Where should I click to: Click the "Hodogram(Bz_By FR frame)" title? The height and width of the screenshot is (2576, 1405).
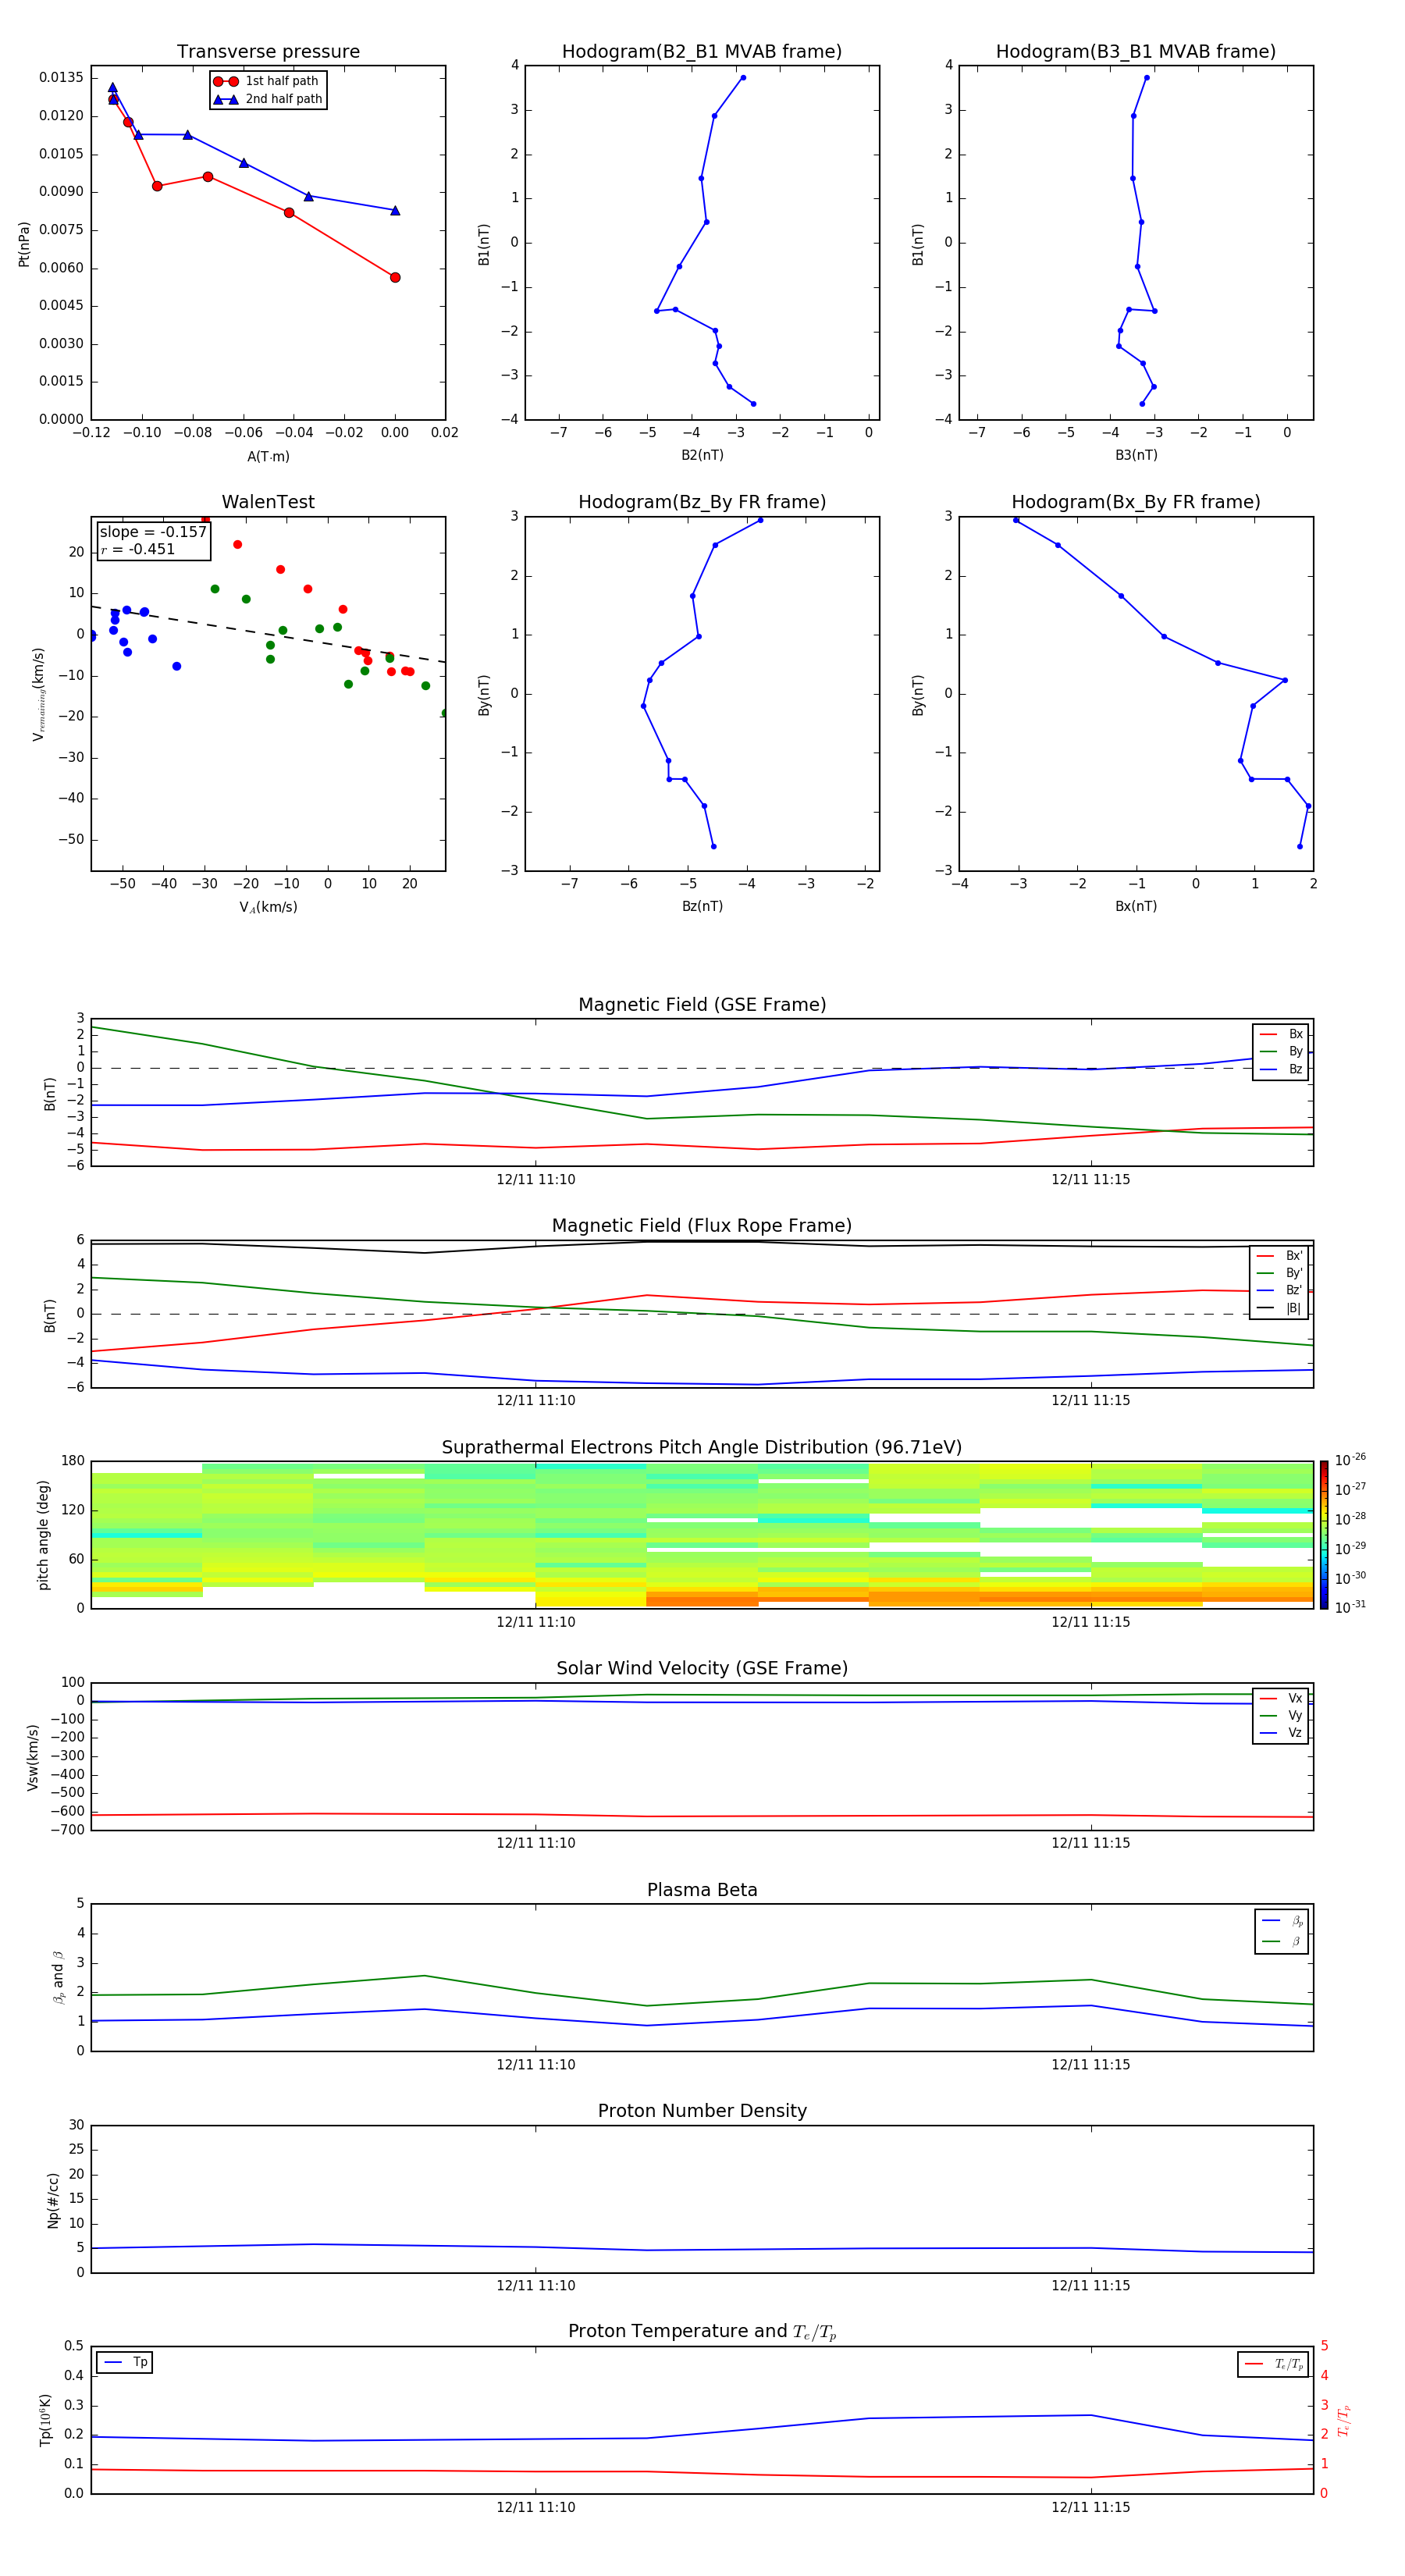(702, 502)
